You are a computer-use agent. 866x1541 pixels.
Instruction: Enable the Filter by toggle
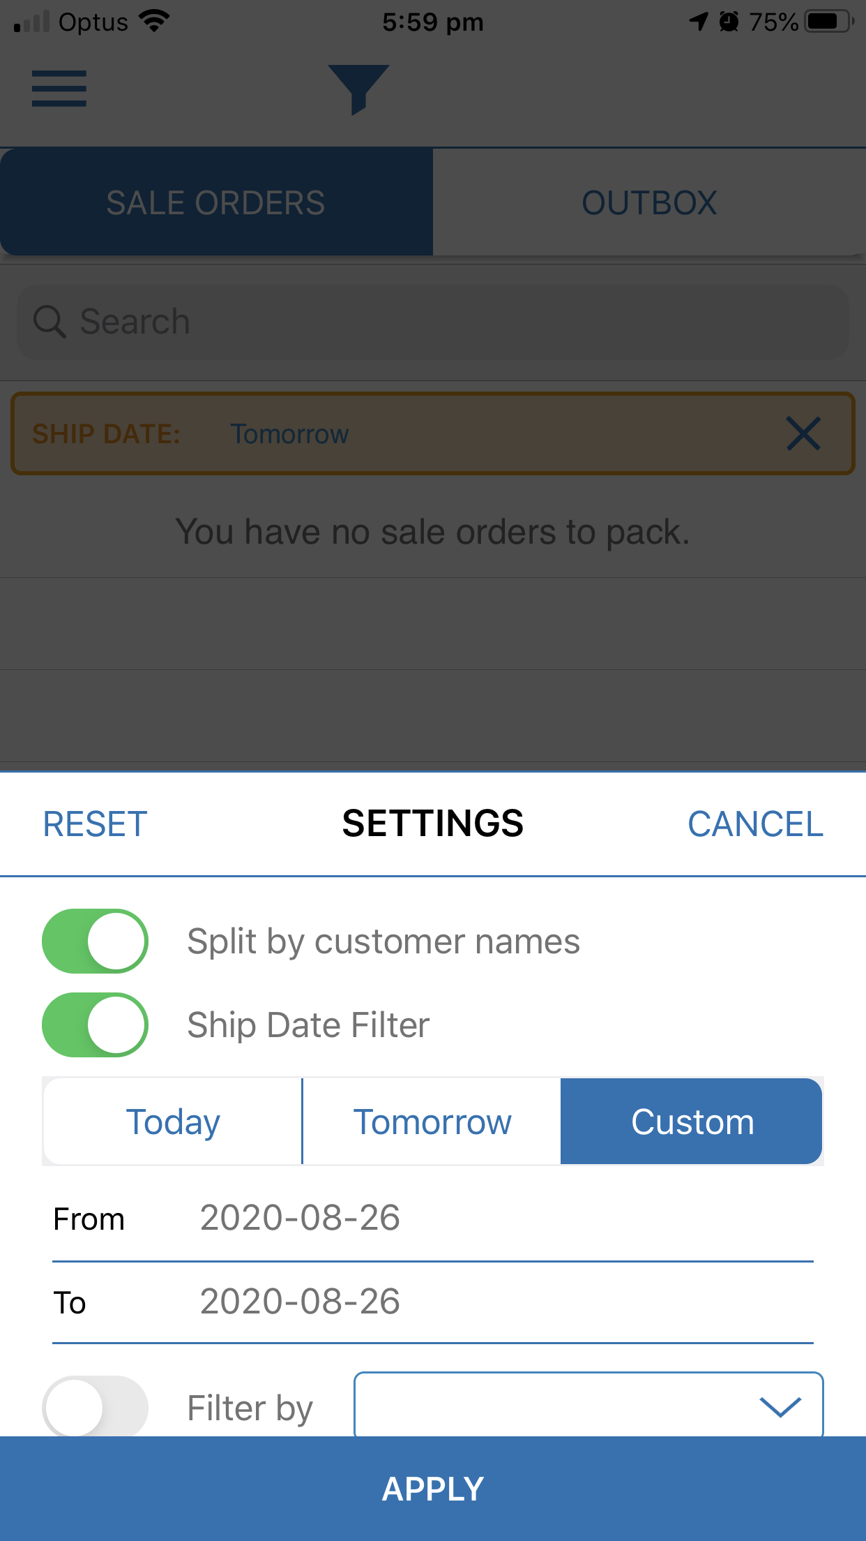click(96, 1406)
